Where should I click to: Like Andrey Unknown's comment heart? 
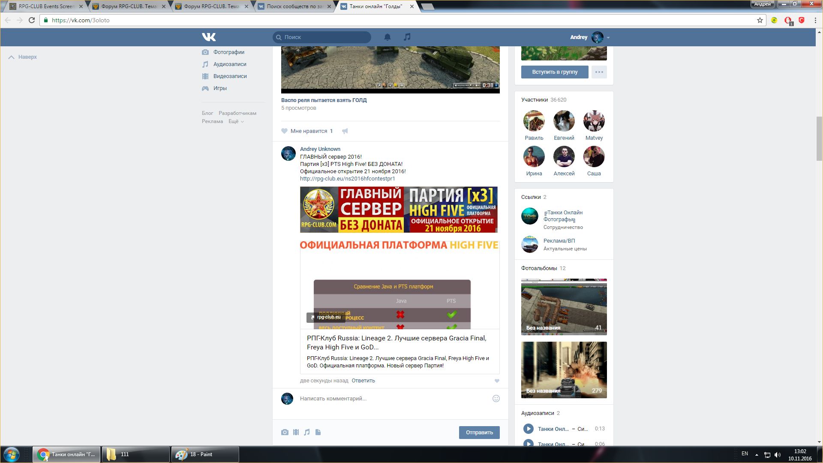coord(497,381)
